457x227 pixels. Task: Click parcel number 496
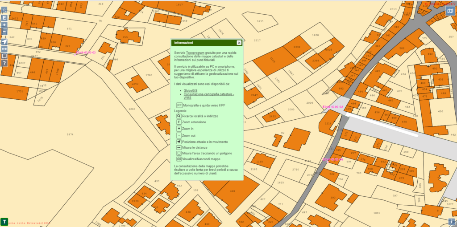coord(440,111)
